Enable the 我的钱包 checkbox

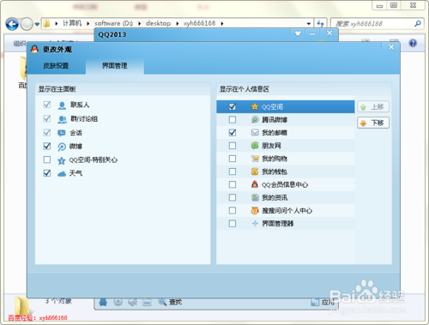click(233, 172)
